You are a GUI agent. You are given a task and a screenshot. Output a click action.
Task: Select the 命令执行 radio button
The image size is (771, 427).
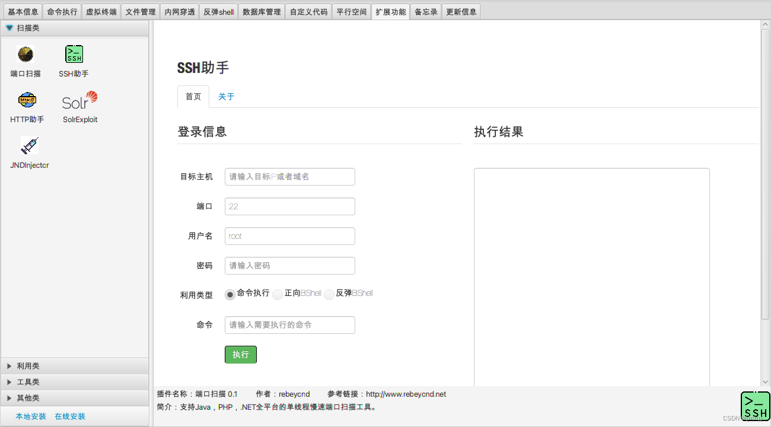[x=230, y=295]
